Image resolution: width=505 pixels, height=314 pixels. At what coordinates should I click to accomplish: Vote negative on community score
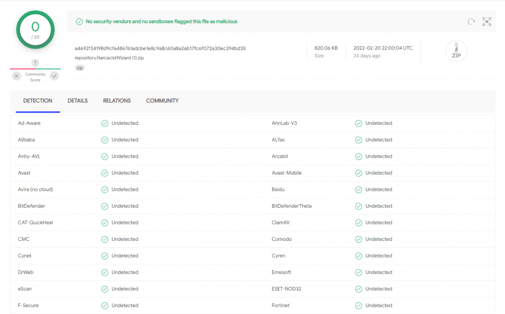(x=16, y=76)
